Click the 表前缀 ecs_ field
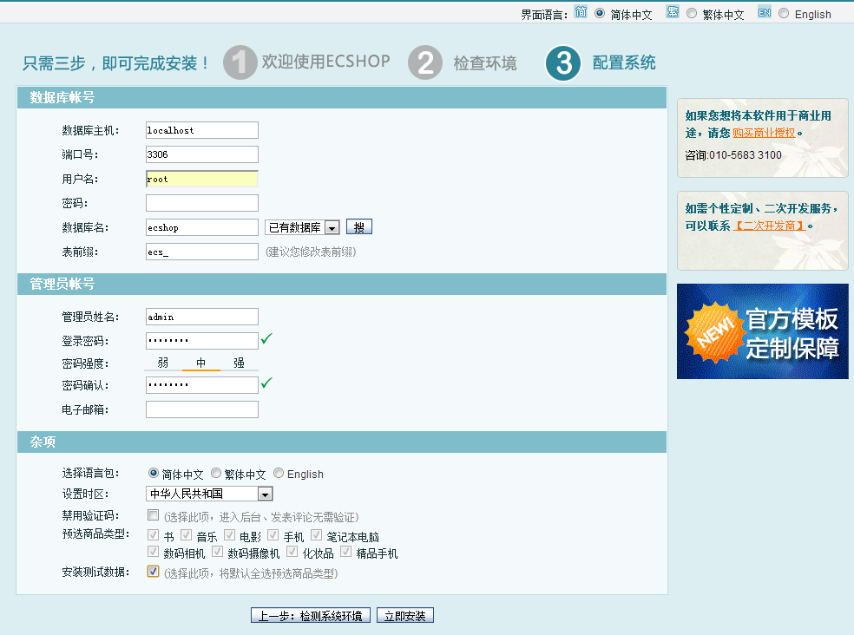This screenshot has height=635, width=854. [202, 252]
